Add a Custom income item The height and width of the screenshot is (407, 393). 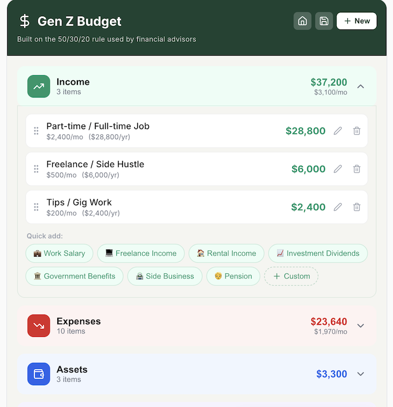pyautogui.click(x=291, y=276)
